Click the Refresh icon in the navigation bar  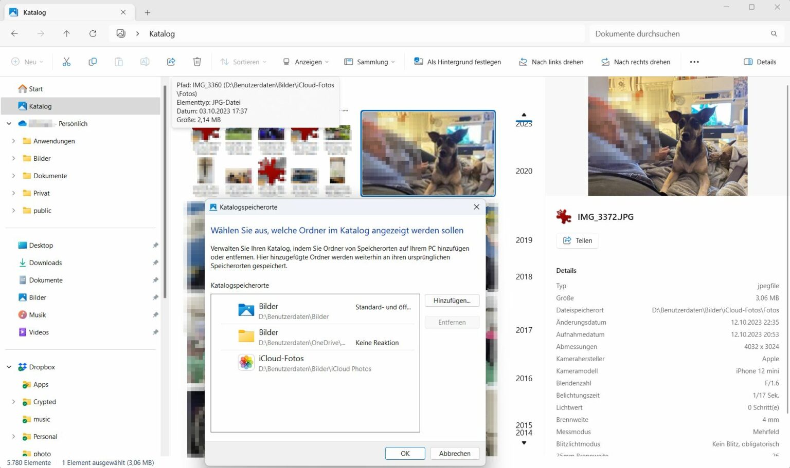pos(93,33)
